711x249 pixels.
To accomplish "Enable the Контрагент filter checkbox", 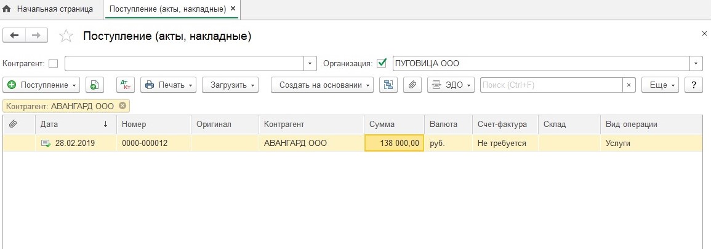I will (x=53, y=63).
